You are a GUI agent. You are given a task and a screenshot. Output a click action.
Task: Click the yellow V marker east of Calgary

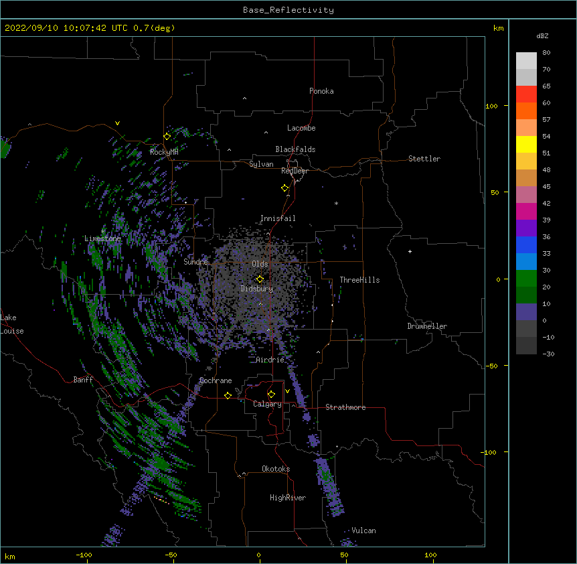click(287, 391)
